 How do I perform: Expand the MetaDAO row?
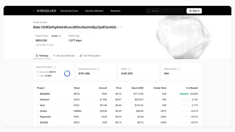(38, 94)
